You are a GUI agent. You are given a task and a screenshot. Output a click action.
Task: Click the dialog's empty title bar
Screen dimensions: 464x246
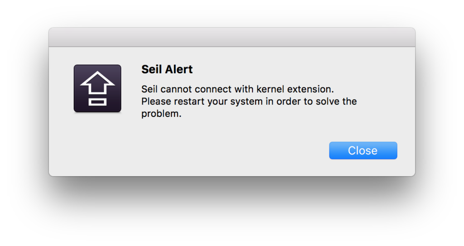pyautogui.click(x=232, y=37)
